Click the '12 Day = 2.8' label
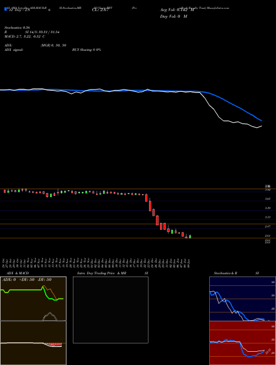The image size is (276, 365). coord(19,10)
